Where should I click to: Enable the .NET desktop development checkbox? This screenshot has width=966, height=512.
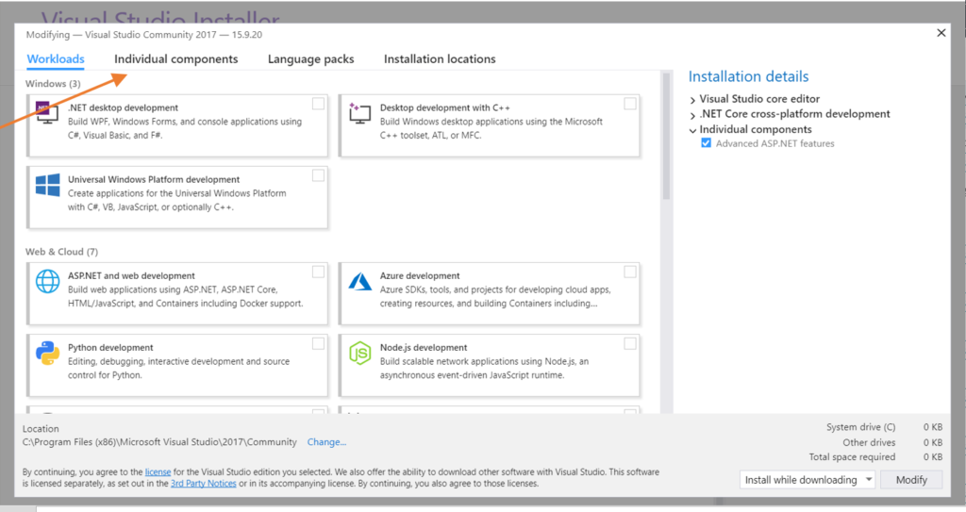[x=318, y=104]
